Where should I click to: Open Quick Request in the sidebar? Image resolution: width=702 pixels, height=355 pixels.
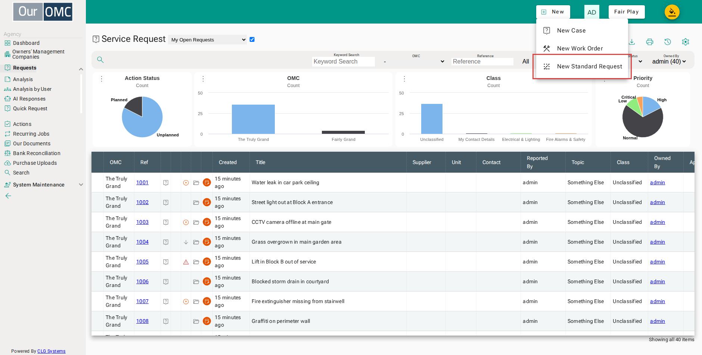click(30, 108)
